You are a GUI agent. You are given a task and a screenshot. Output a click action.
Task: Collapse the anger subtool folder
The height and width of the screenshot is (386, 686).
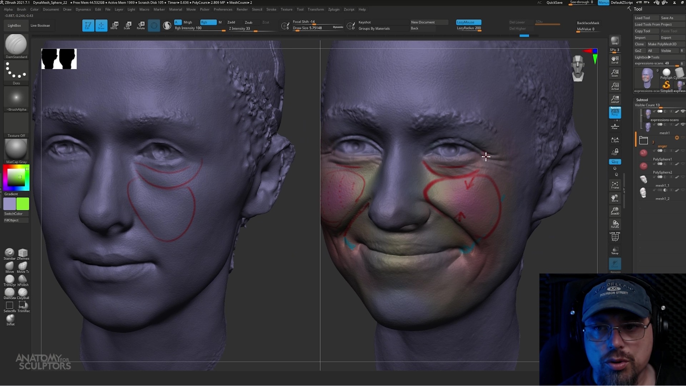643,140
